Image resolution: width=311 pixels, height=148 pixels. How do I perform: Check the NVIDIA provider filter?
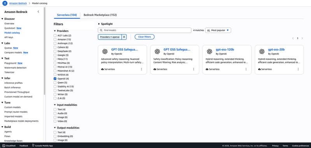(55, 75)
